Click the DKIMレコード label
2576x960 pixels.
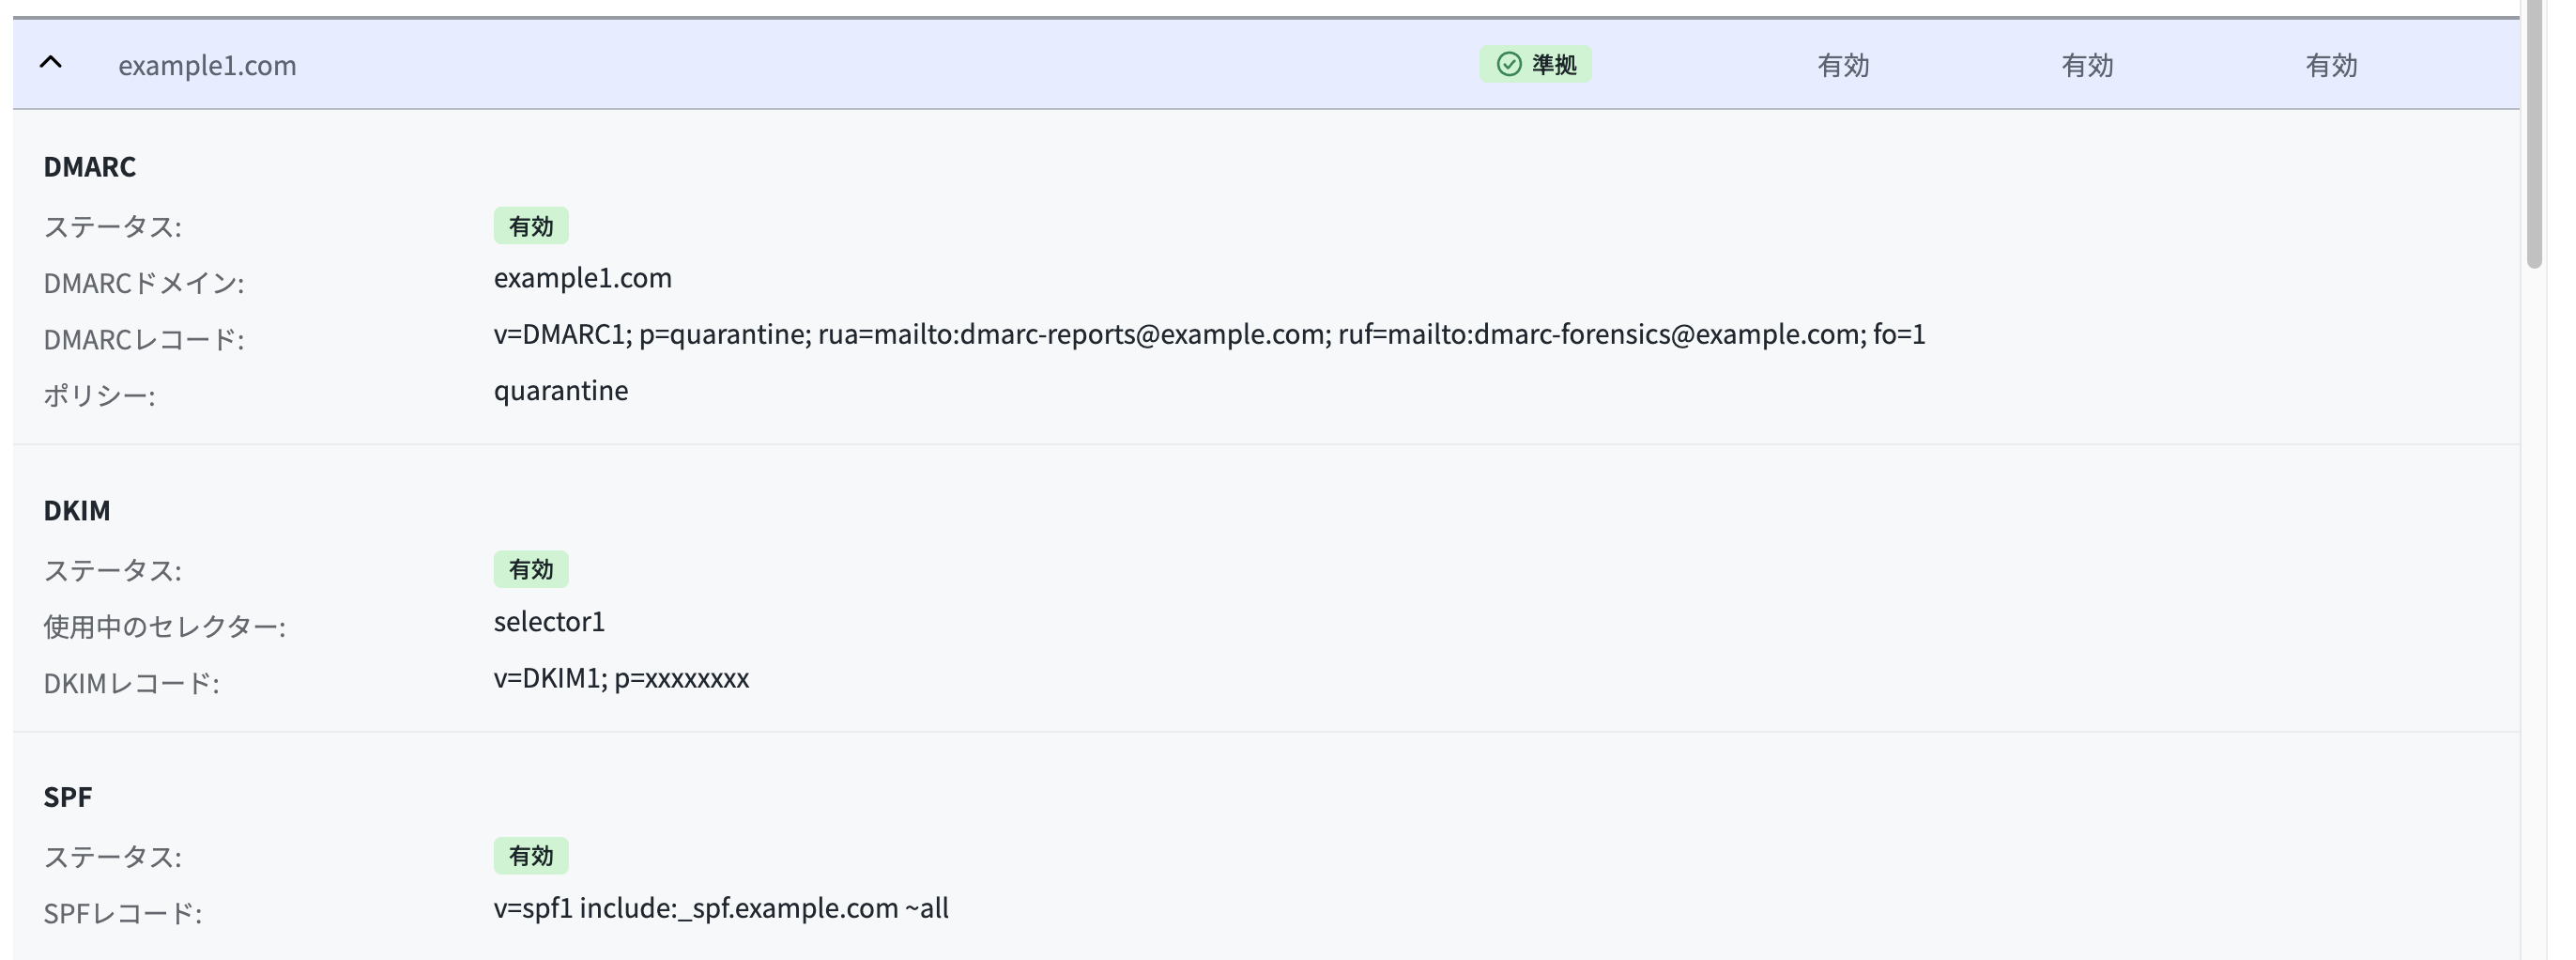pos(131,684)
